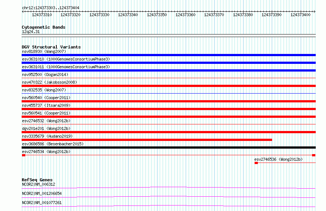Open the NCOR2|NM_001077261 transcript
Image resolution: width=326 pixels, height=211 pixels.
[x=42, y=203]
